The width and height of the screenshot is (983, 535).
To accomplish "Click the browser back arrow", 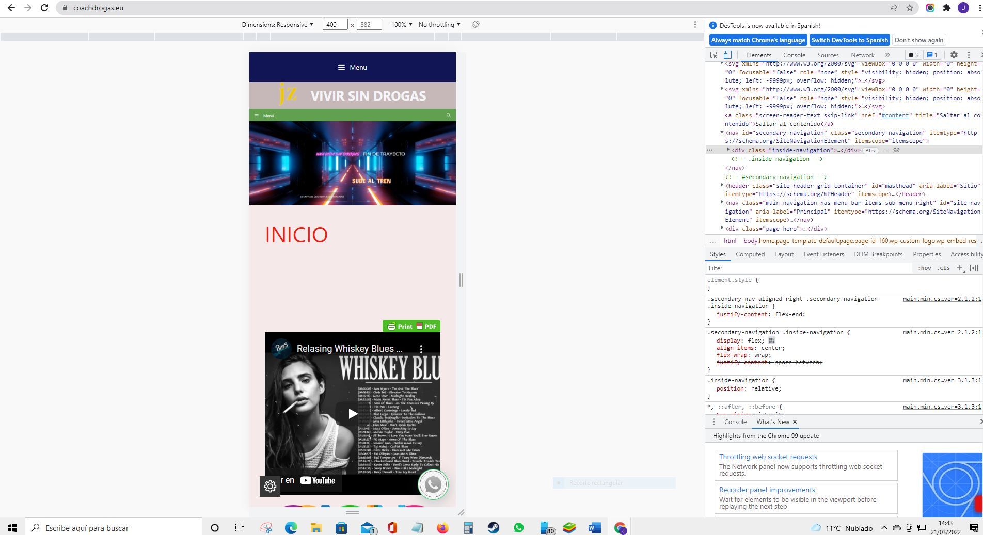I will [11, 8].
